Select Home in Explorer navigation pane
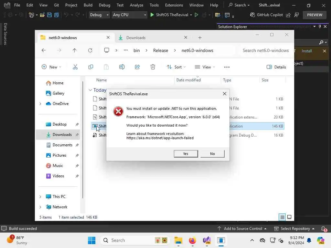This screenshot has width=331, height=248. (58, 83)
